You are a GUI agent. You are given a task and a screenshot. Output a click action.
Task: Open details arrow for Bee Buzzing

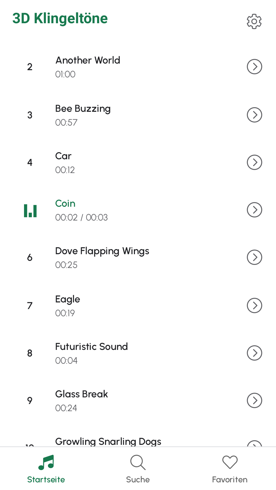click(x=254, y=115)
